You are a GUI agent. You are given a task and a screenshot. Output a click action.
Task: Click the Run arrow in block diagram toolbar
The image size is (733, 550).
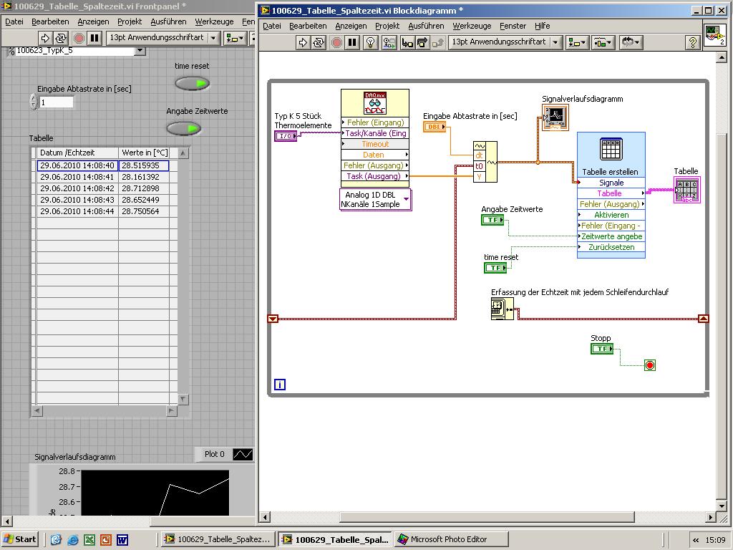[x=302, y=43]
